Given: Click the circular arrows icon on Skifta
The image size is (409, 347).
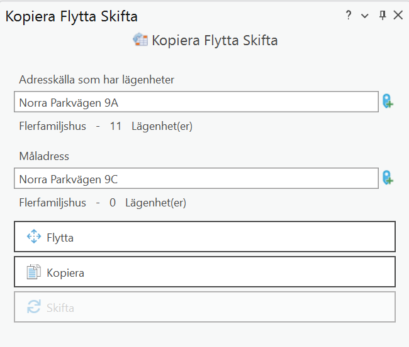Looking at the screenshot, I should pyautogui.click(x=33, y=307).
